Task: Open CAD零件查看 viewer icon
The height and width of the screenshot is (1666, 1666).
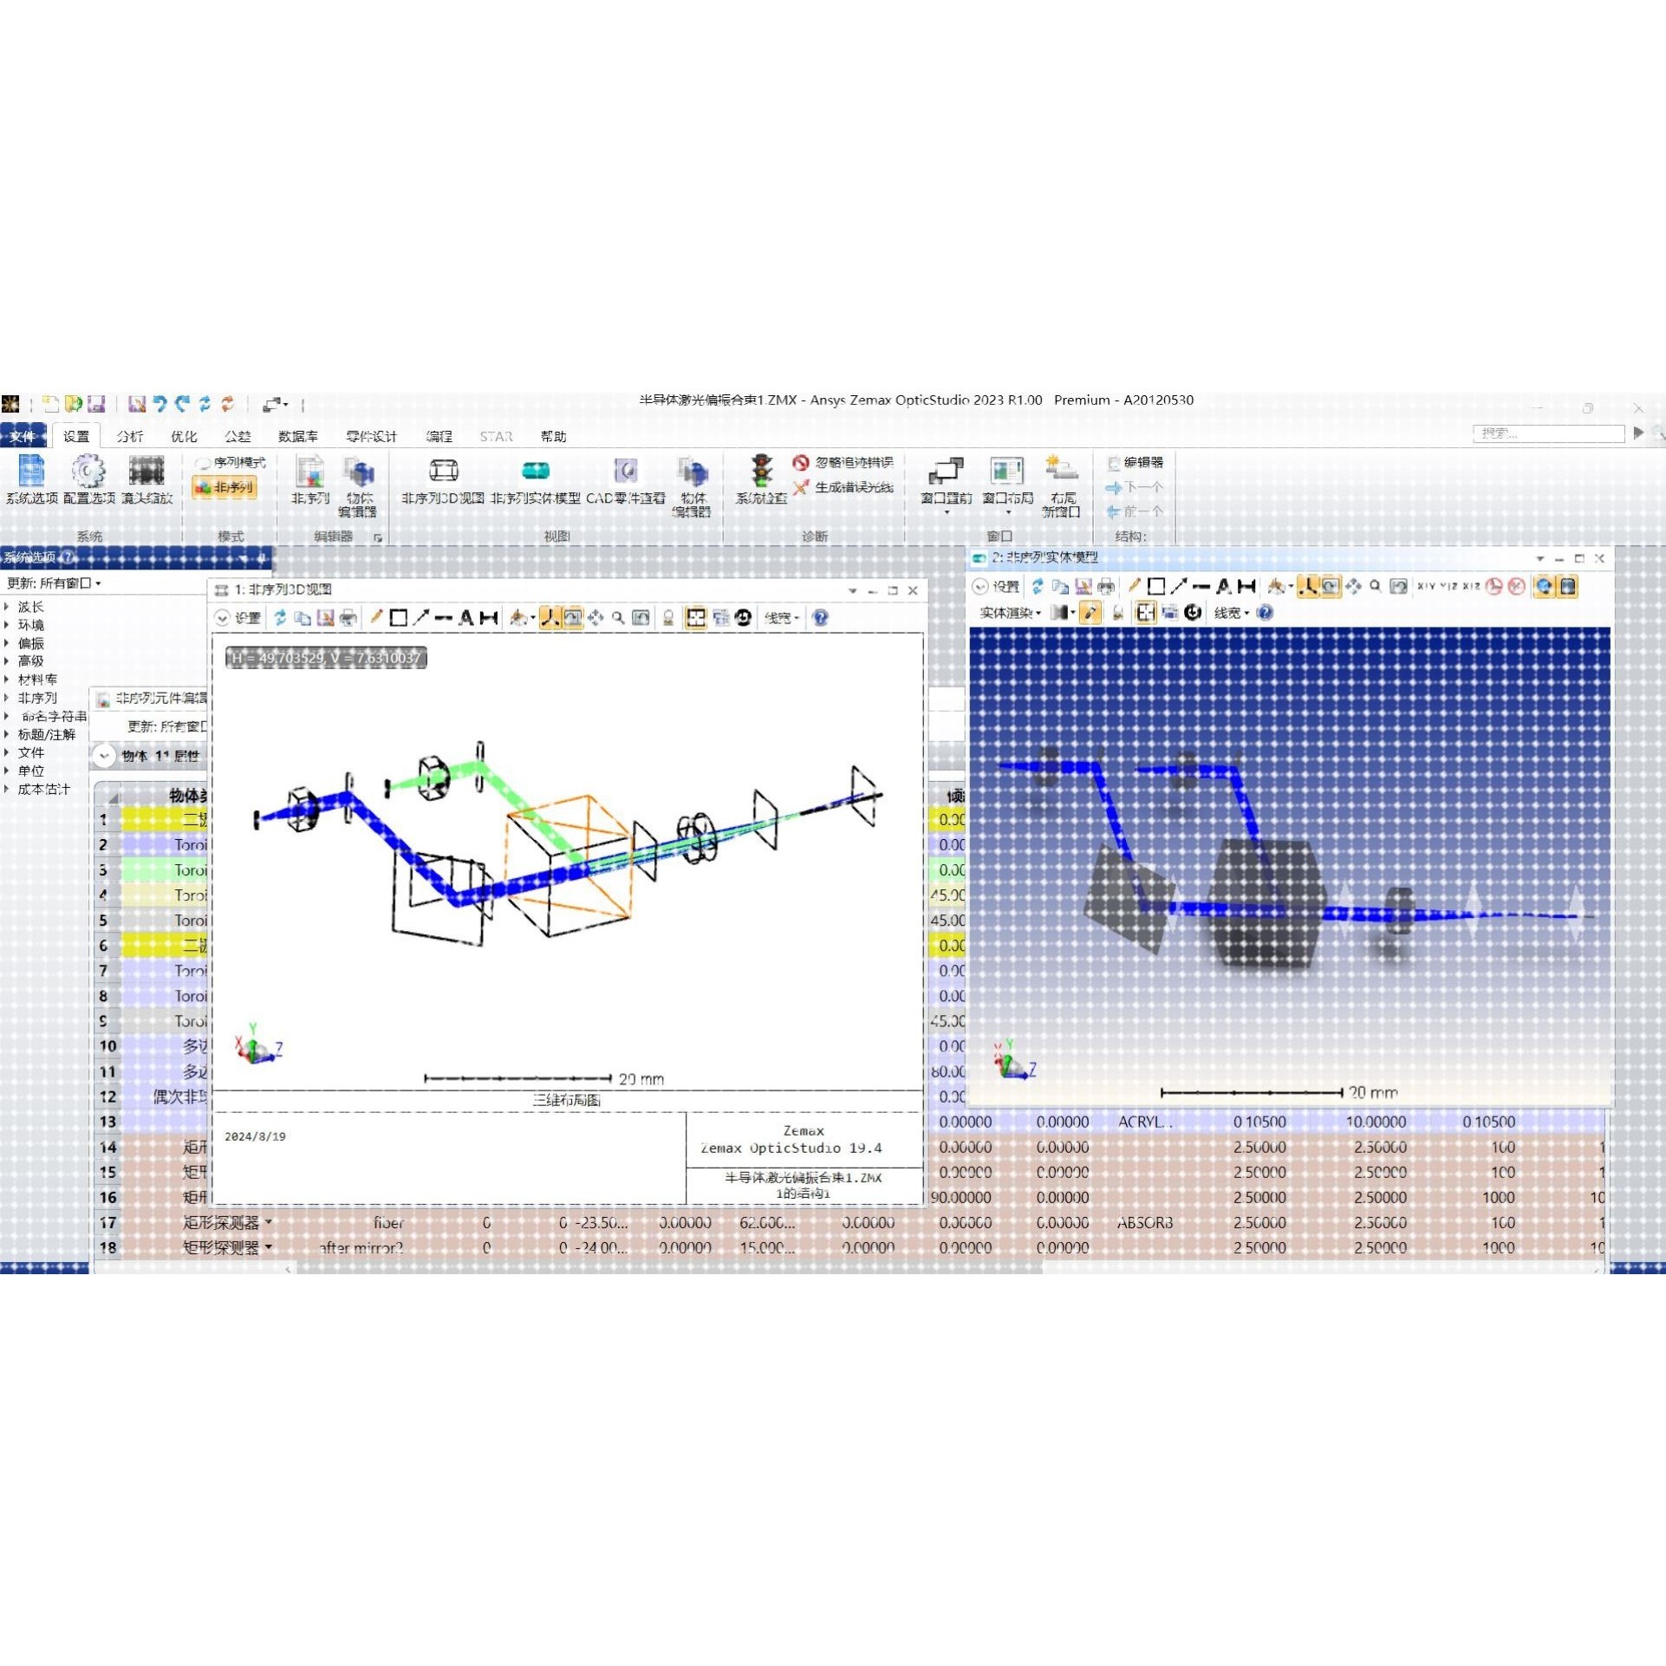Action: (x=626, y=479)
